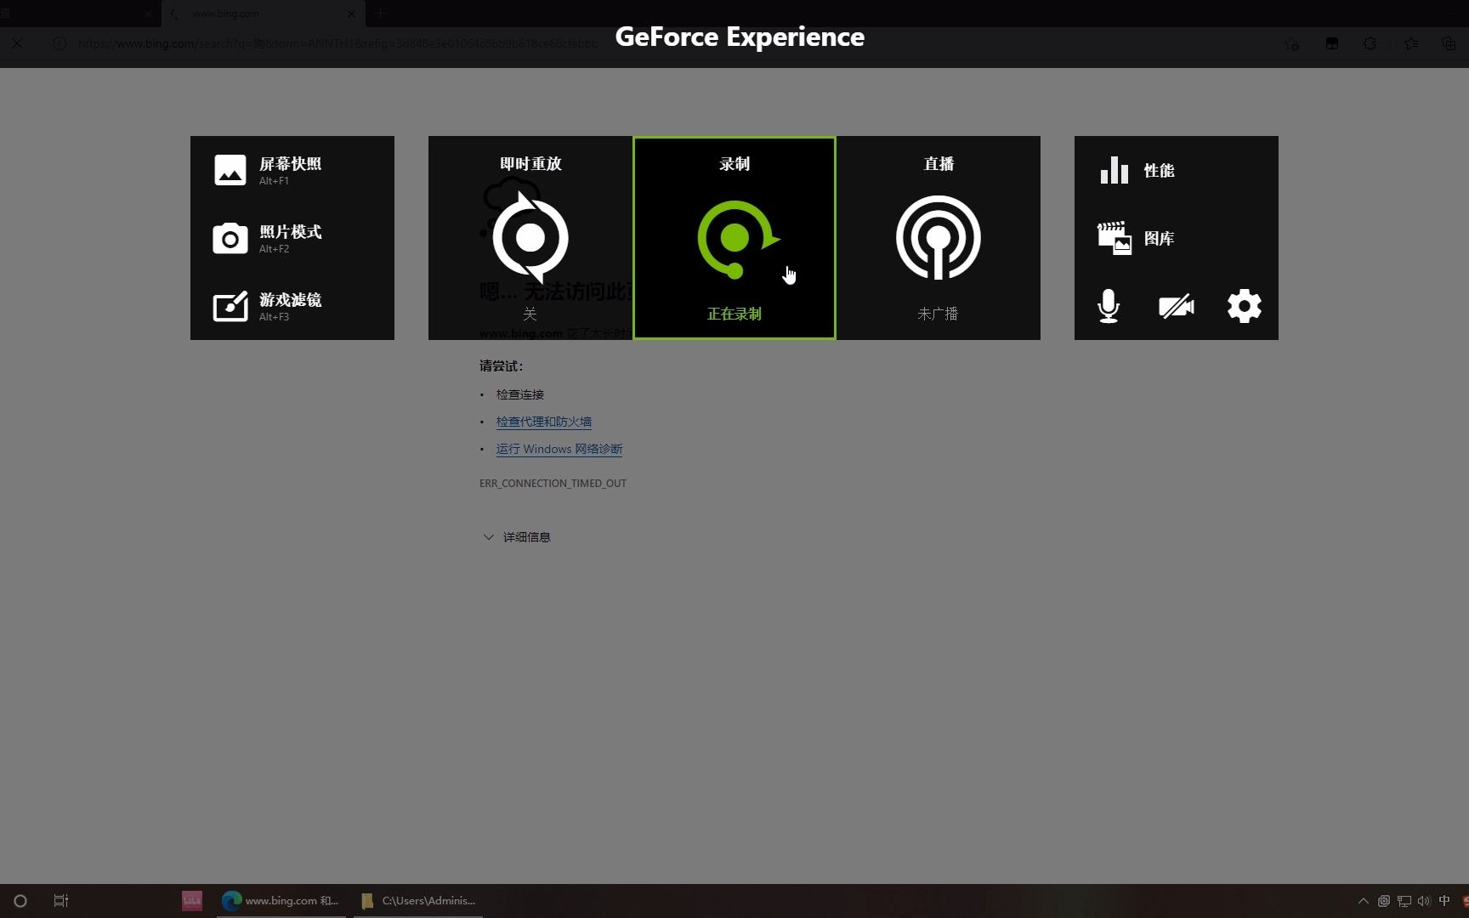Screen dimensions: 1469x918
Task: Open Instant Replay (即时重放) panel
Action: pos(530,238)
